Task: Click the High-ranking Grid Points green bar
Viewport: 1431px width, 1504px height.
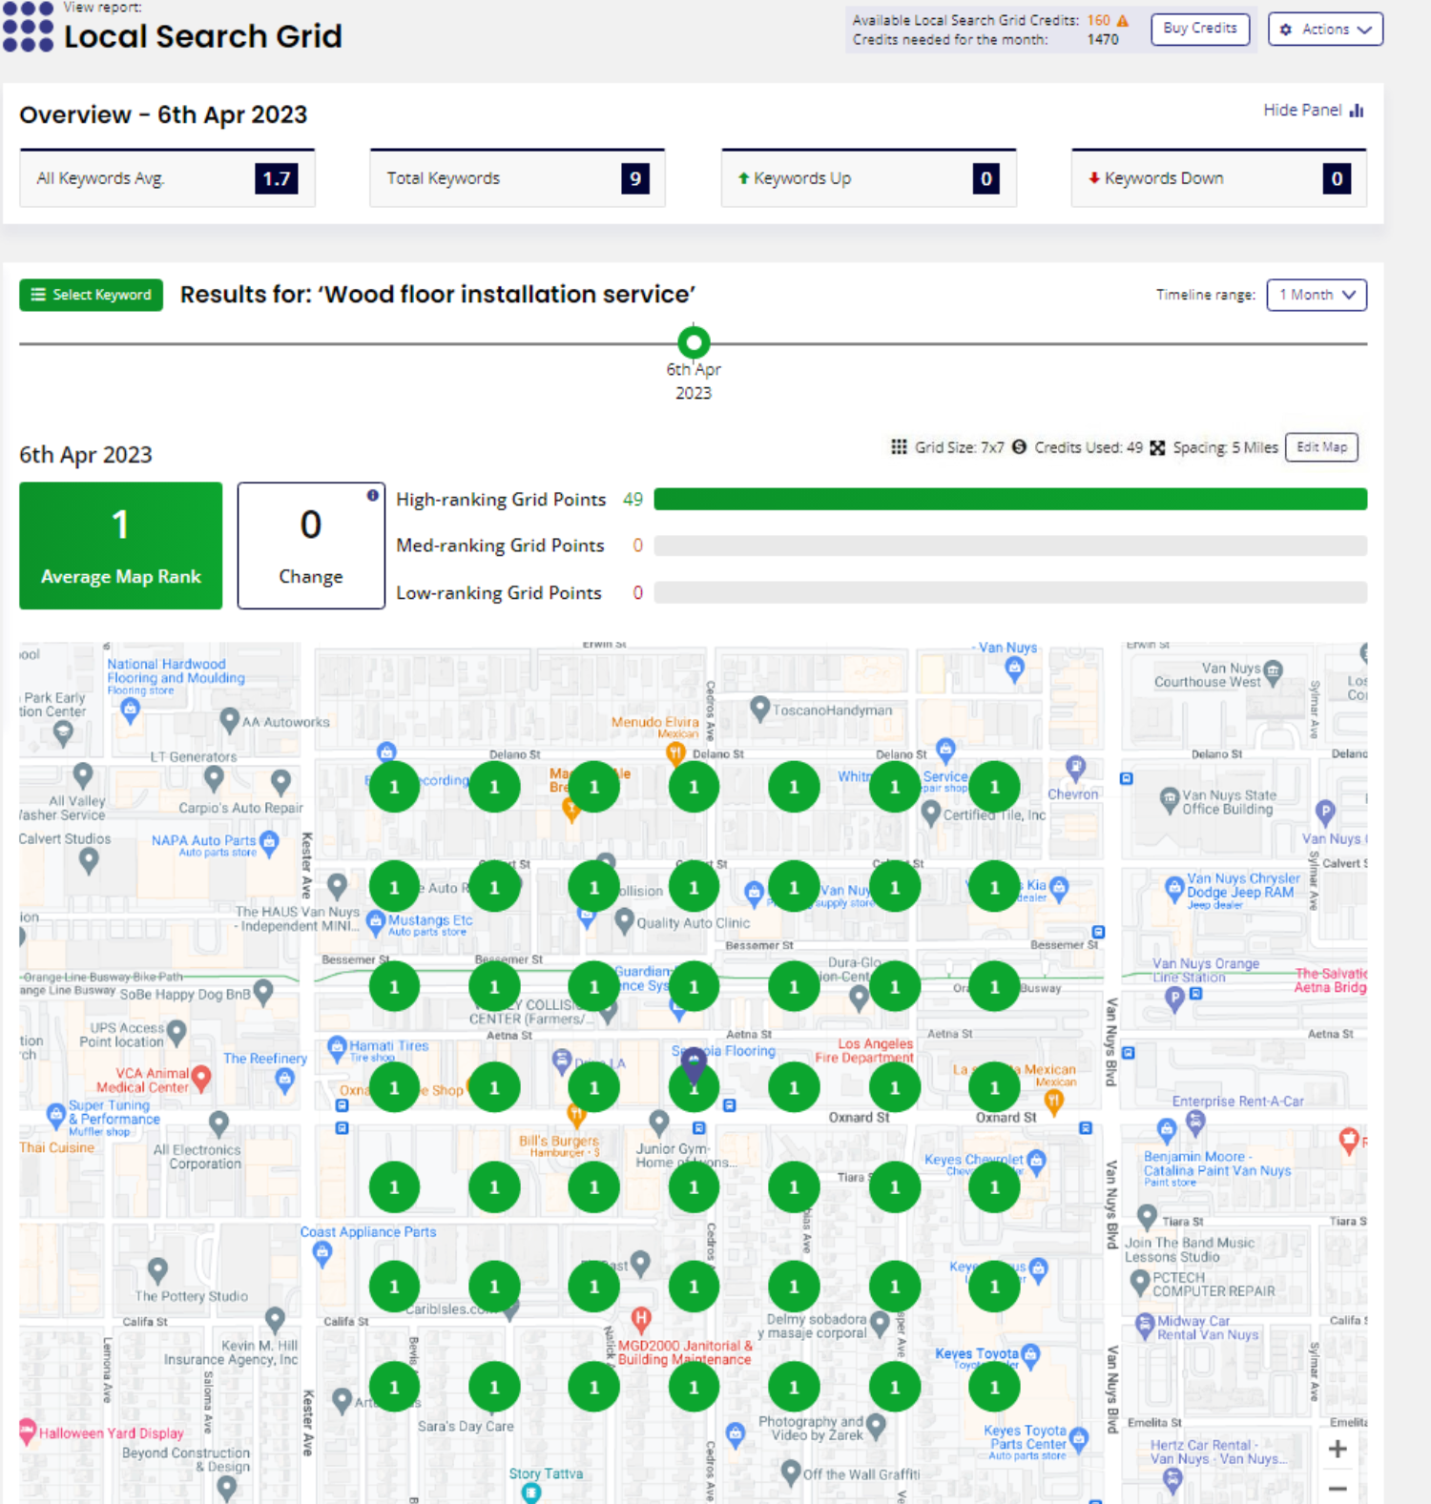Action: (x=1009, y=499)
